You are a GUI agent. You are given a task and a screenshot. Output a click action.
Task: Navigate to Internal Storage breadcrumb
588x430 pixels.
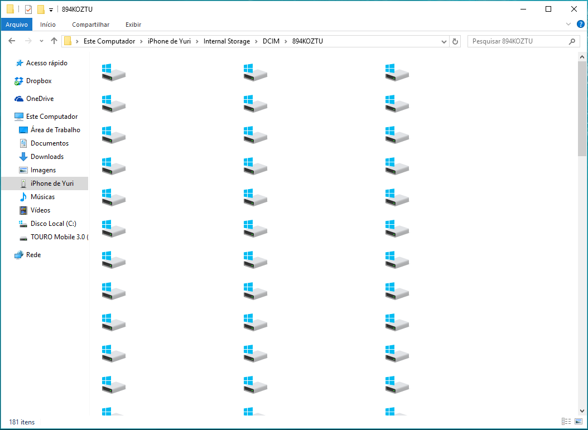tap(226, 41)
